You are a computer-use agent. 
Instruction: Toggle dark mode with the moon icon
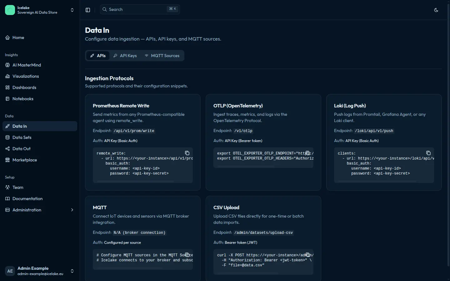click(436, 10)
